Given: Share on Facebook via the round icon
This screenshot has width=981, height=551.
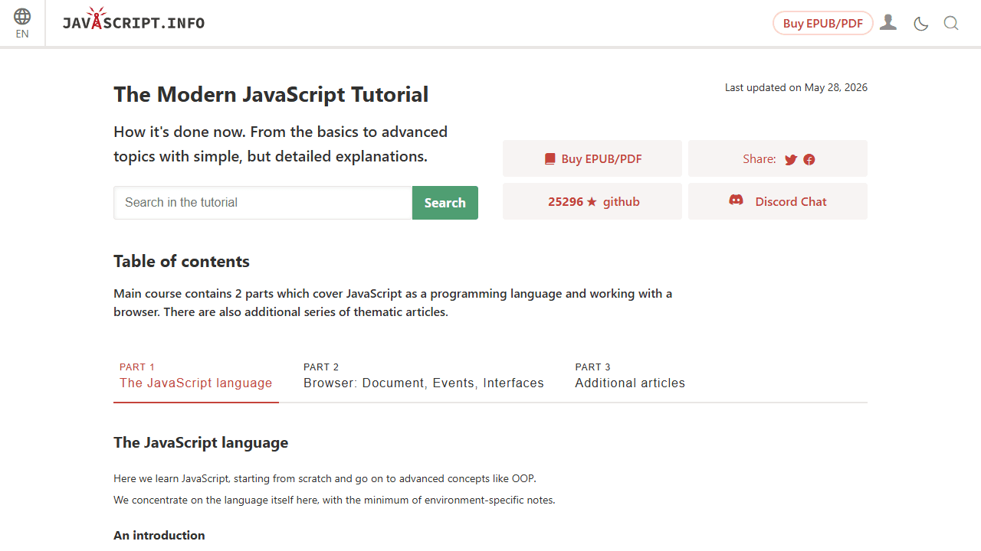Looking at the screenshot, I should point(809,159).
